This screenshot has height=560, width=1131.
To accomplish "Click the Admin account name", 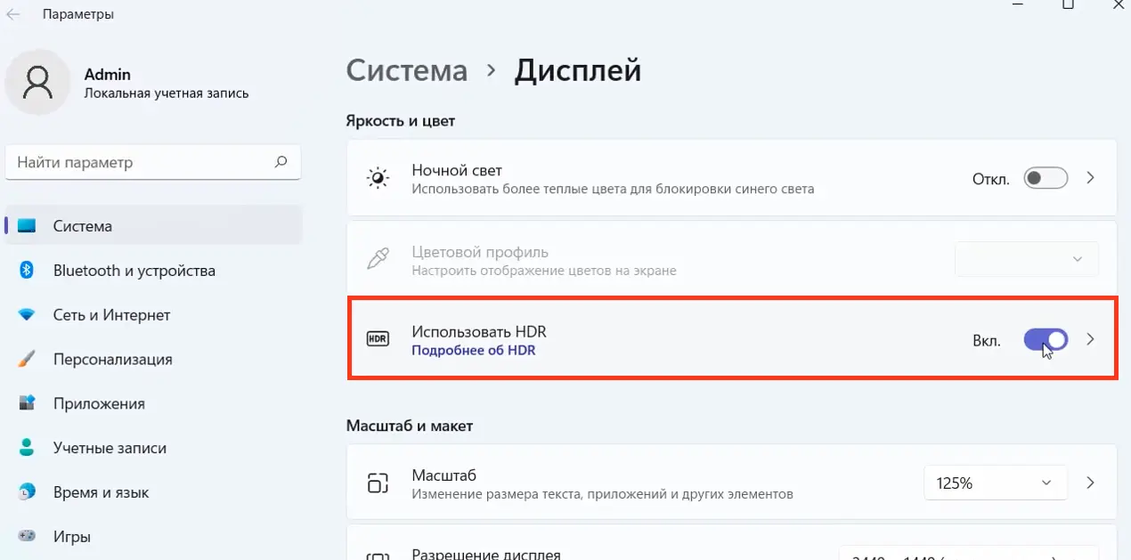I will pyautogui.click(x=107, y=74).
